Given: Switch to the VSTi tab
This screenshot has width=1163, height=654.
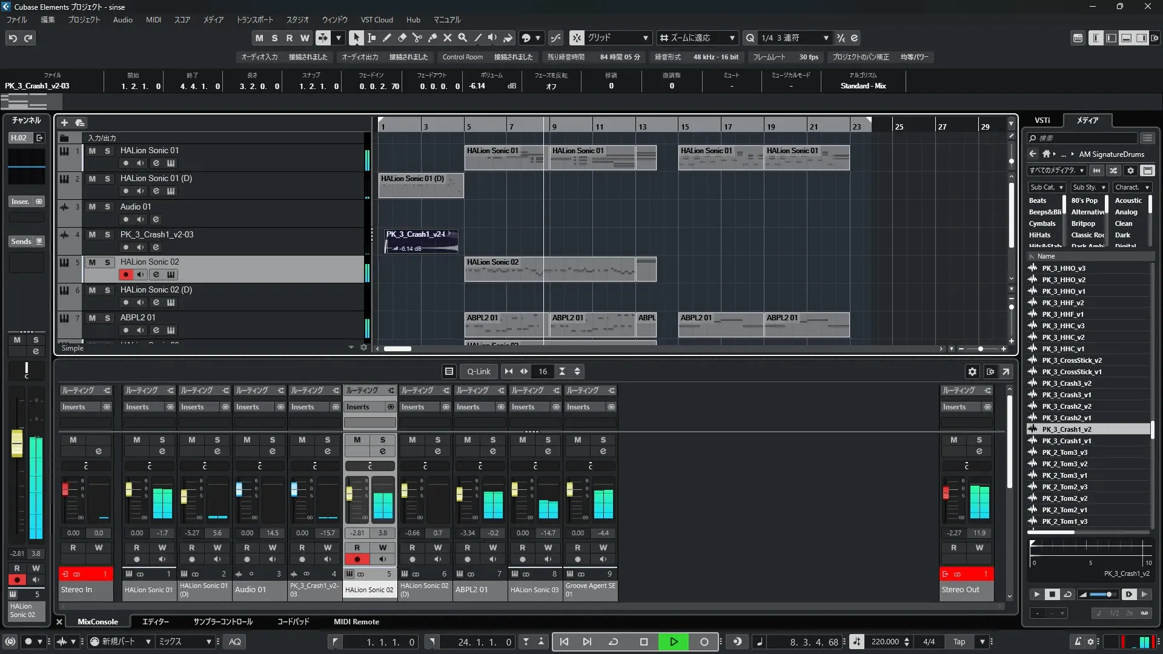Looking at the screenshot, I should pyautogui.click(x=1042, y=121).
